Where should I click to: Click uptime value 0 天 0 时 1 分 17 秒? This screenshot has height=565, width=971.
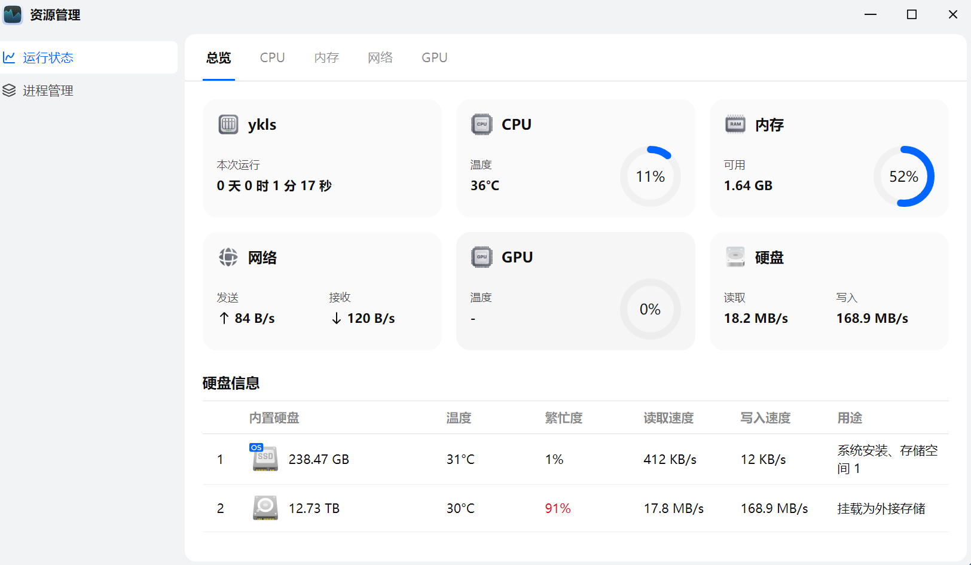[274, 185]
